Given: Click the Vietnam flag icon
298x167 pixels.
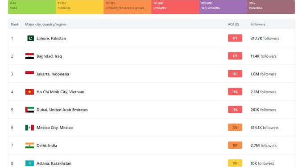Looking at the screenshot, I should click(29, 92).
